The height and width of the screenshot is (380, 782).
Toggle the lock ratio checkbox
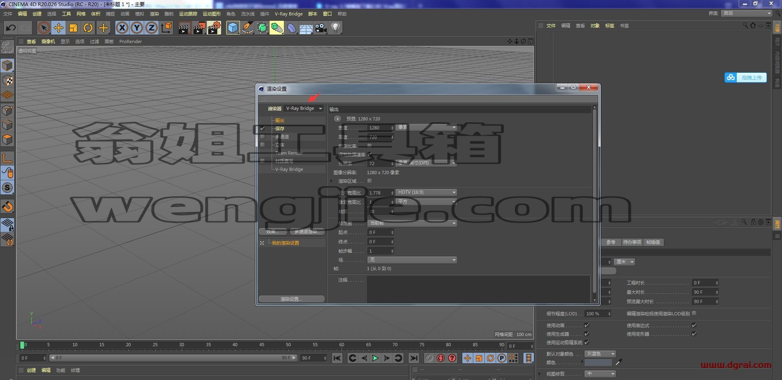pos(370,146)
